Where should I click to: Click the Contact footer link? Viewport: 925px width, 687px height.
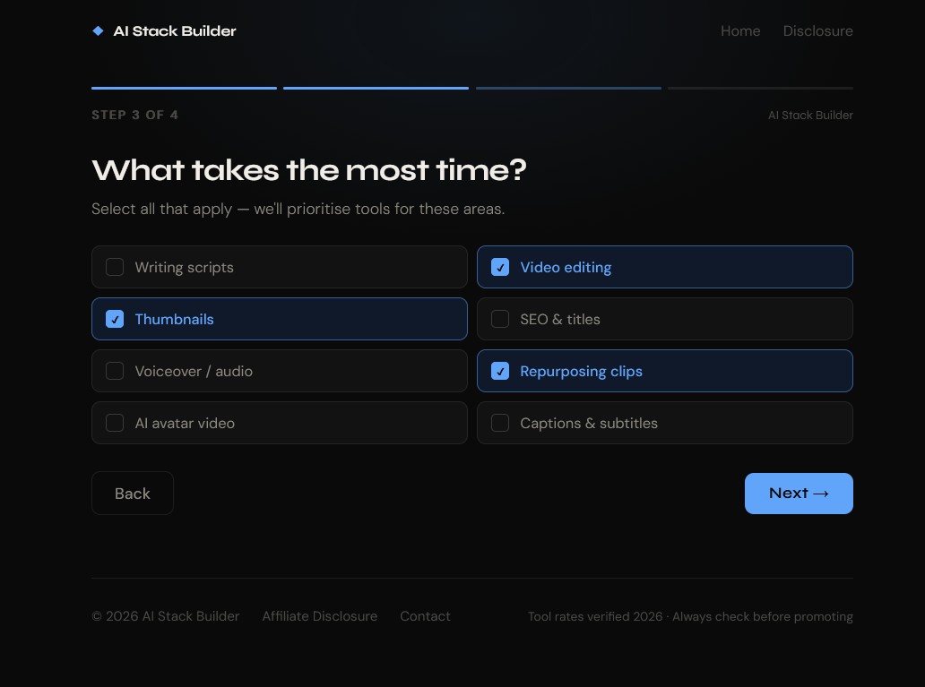[x=425, y=616]
